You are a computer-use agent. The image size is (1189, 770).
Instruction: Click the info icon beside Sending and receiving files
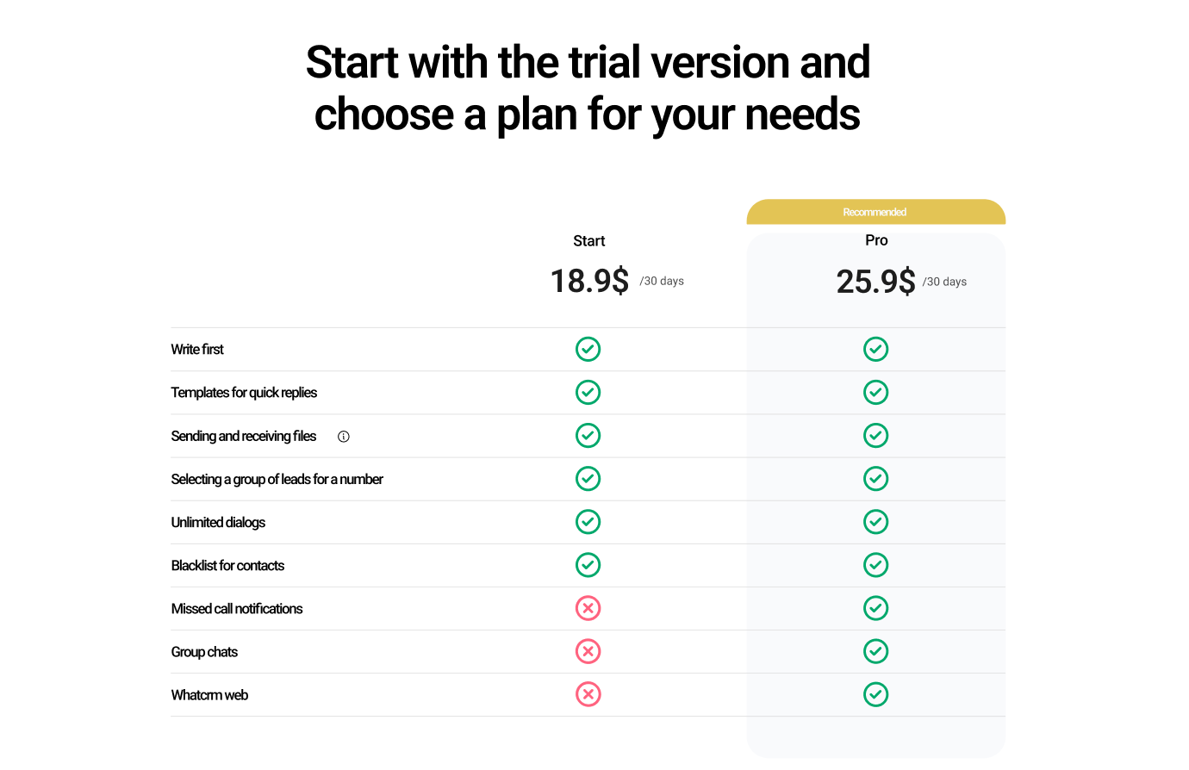(344, 437)
